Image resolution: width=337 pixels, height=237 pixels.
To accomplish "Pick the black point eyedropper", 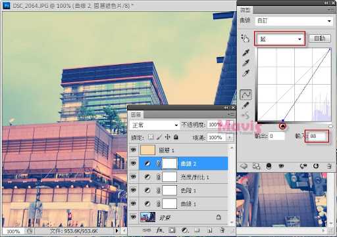I will [246, 53].
